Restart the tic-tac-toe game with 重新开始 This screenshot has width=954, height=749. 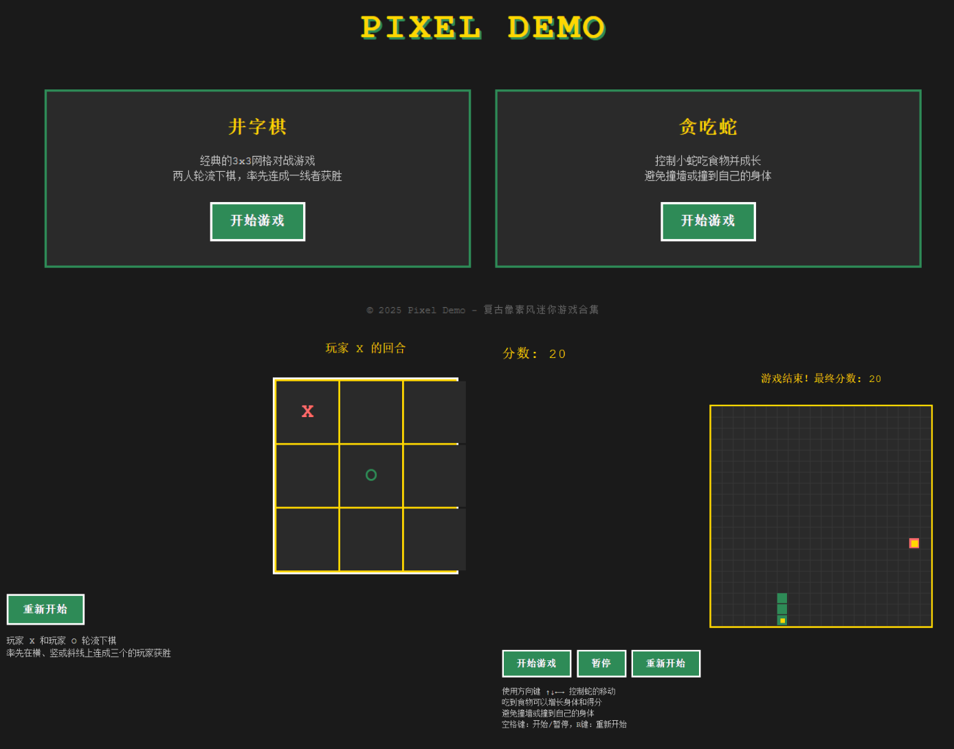45,610
